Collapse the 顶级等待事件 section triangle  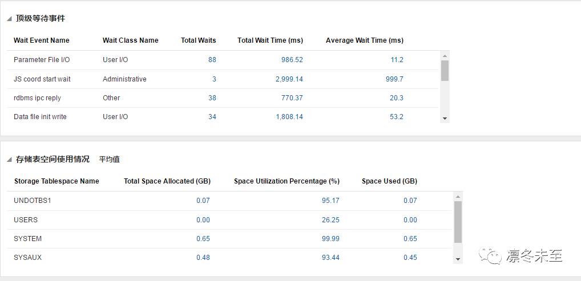point(9,19)
